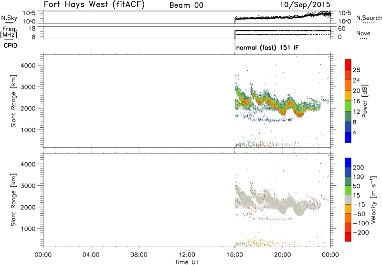Screen dimensions: 382x265
Task: Click the red bottom Velocity color bar segment
Action: pyautogui.click(x=348, y=237)
